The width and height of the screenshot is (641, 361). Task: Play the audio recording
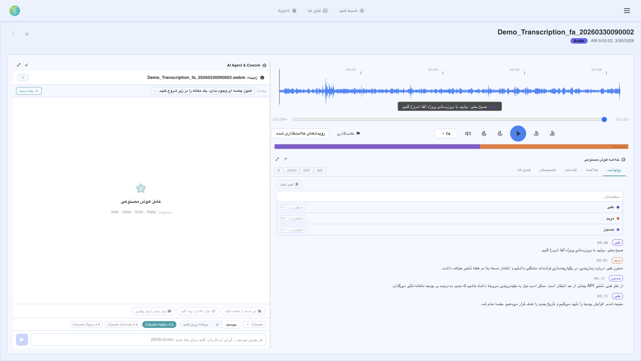[x=518, y=133]
